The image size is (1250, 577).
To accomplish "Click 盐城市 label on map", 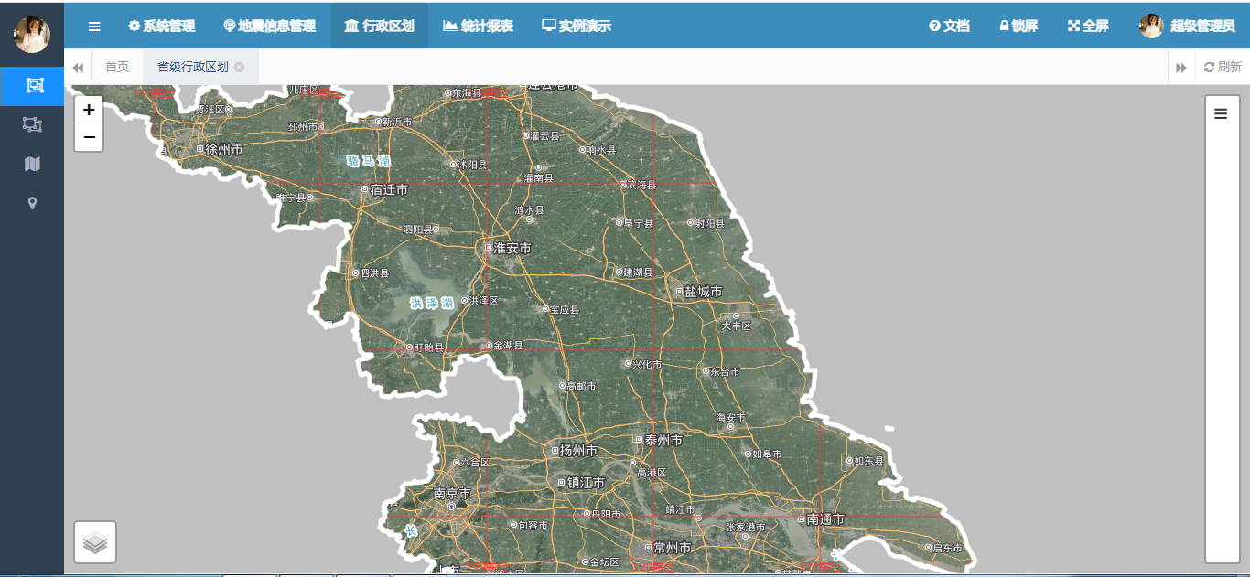I will (x=704, y=292).
